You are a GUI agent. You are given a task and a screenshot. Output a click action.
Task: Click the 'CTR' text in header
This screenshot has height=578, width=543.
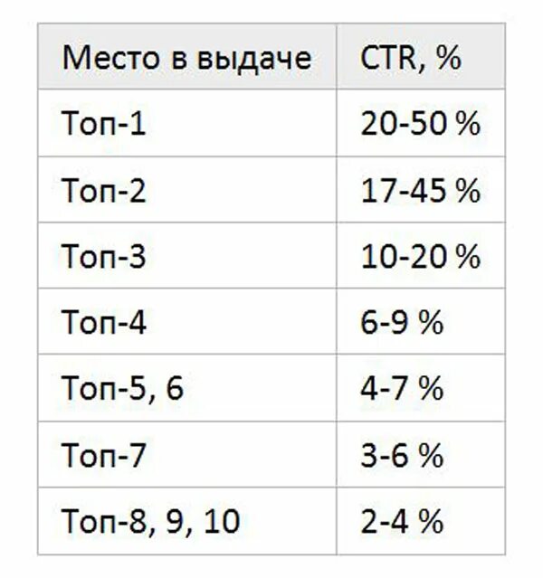[387, 57]
